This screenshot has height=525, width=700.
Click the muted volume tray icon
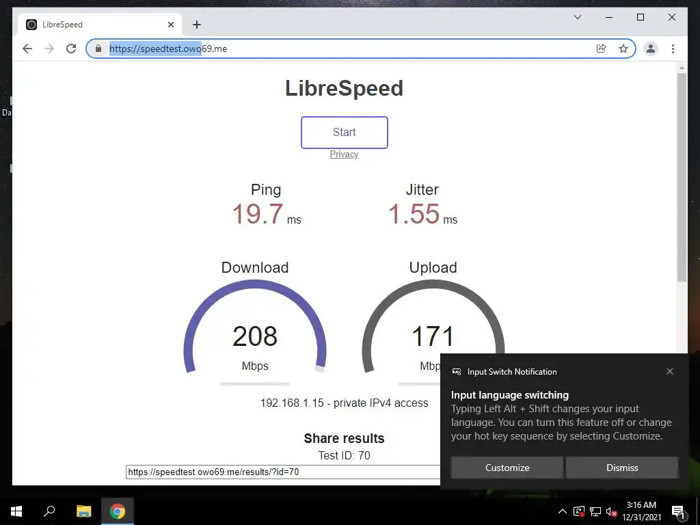612,511
